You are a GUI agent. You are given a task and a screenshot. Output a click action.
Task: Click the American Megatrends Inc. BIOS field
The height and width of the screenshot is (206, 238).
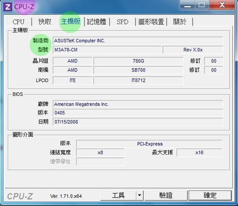click(x=138, y=104)
